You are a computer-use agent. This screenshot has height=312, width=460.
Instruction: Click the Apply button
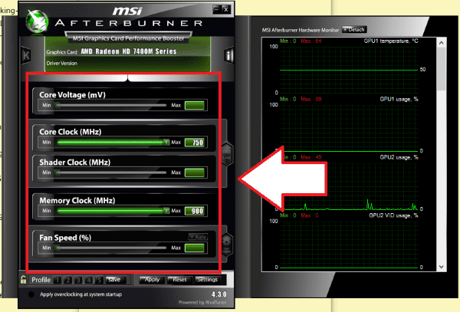tap(152, 280)
